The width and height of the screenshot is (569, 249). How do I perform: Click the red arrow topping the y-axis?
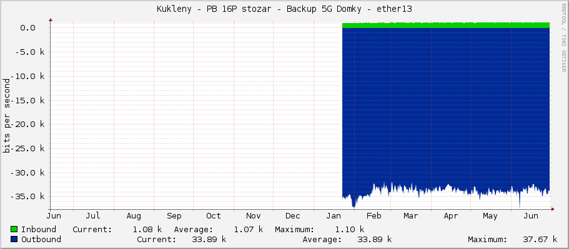[x=51, y=20]
